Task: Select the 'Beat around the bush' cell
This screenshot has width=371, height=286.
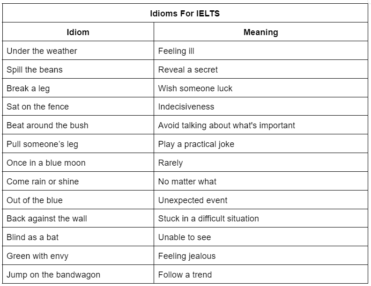Action: [x=47, y=125]
